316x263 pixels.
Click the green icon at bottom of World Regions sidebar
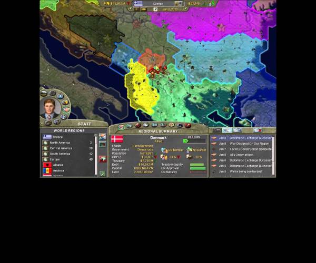[x=102, y=174]
